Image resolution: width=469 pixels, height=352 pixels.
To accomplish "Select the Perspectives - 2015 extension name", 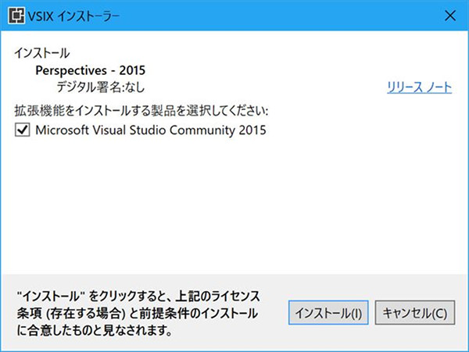I will [x=91, y=70].
